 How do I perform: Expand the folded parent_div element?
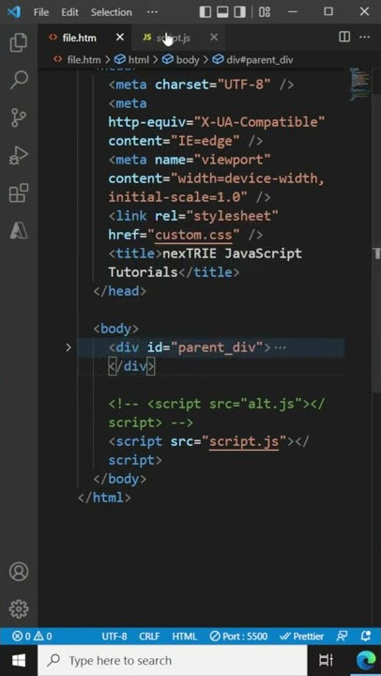69,347
